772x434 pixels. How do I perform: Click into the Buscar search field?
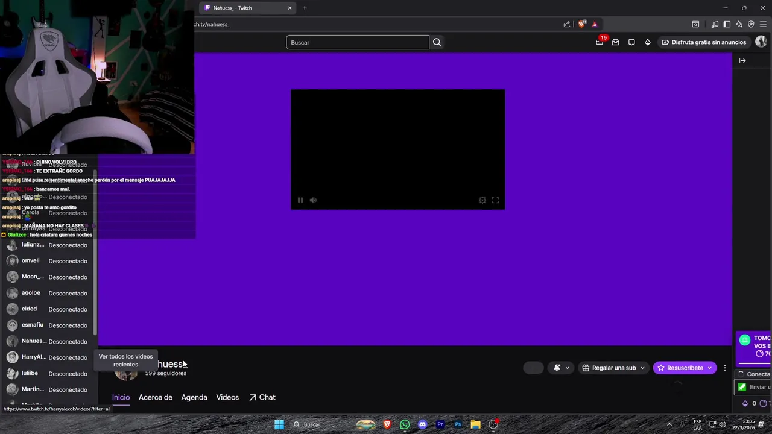tap(358, 42)
